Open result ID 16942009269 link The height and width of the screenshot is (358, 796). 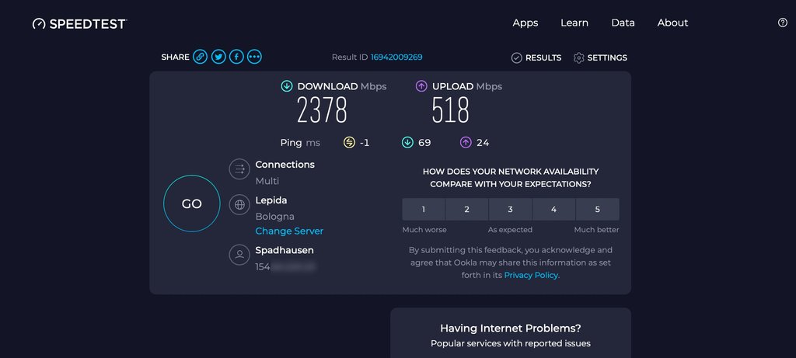coord(396,57)
